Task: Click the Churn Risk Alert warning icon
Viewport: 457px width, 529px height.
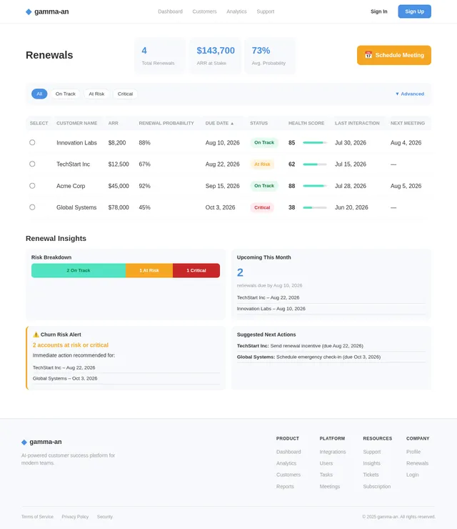Action: click(36, 335)
